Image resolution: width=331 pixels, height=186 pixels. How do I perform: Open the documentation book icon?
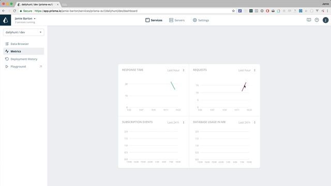[309, 20]
